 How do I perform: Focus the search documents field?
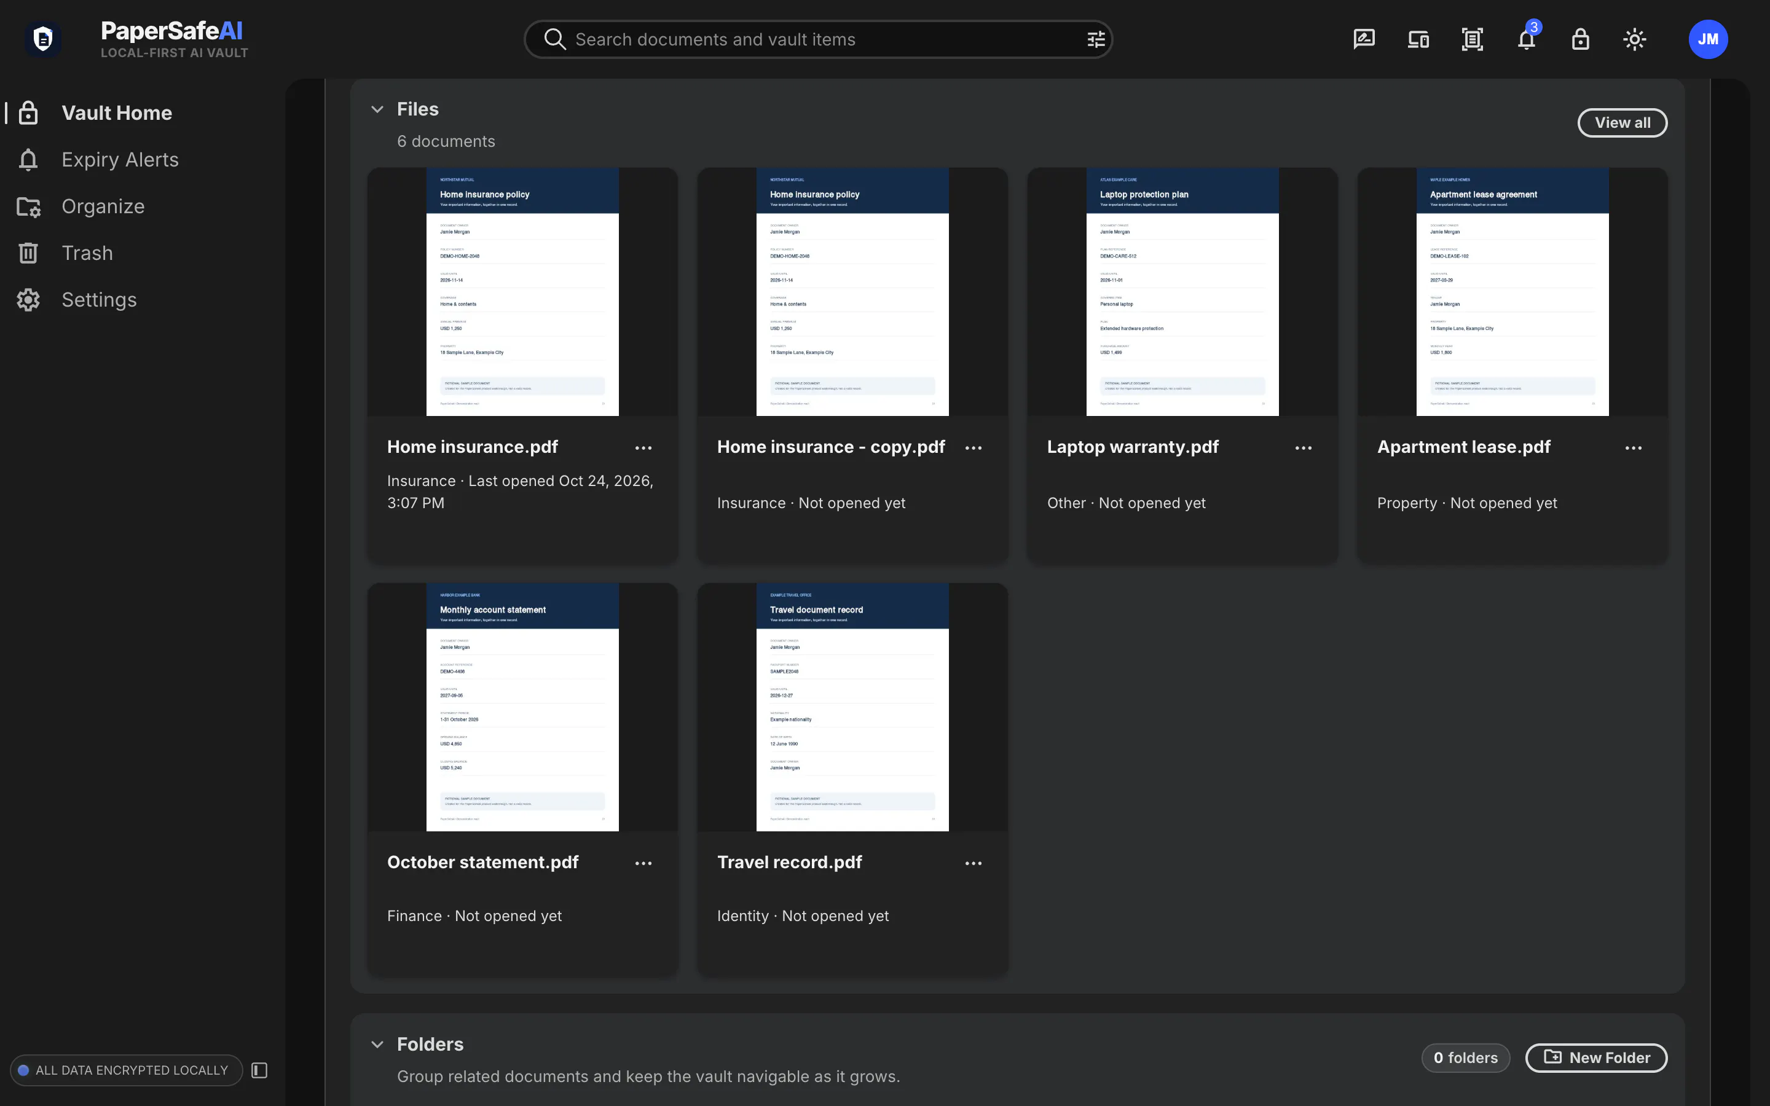click(x=818, y=39)
